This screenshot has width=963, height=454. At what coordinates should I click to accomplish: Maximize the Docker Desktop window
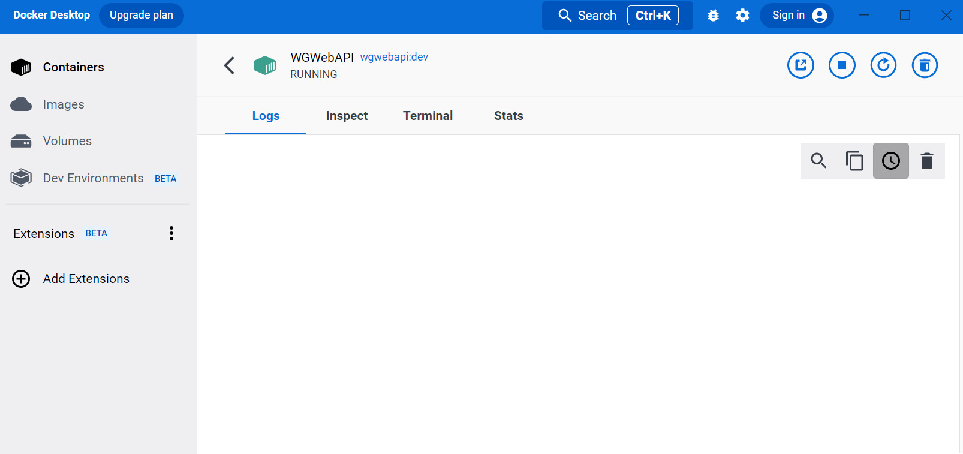(x=905, y=15)
